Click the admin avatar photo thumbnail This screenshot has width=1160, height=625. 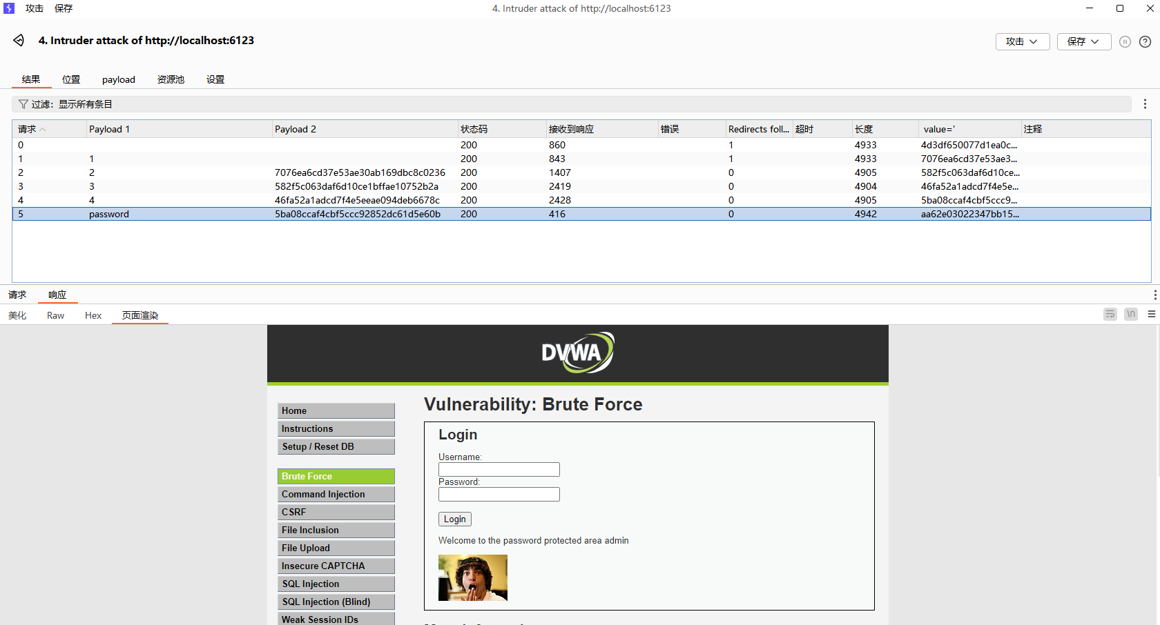pos(473,578)
